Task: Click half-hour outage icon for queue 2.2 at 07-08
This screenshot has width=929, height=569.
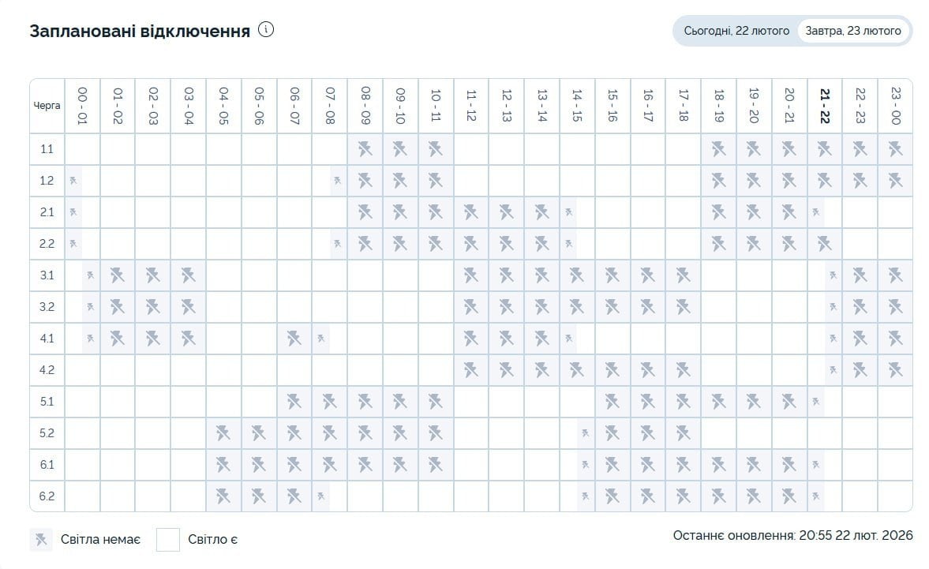Action: [338, 244]
